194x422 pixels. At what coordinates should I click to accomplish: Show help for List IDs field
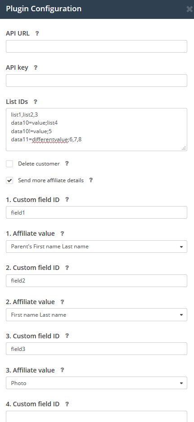click(35, 102)
